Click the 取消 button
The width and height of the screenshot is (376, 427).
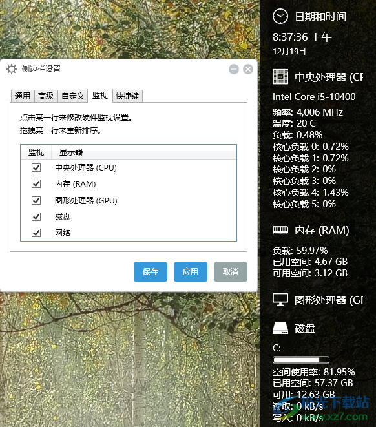click(x=231, y=271)
